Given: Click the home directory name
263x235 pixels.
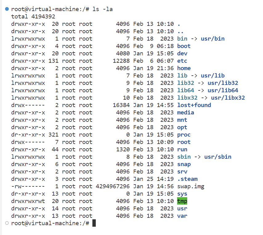Looking at the screenshot, I should (184, 68).
